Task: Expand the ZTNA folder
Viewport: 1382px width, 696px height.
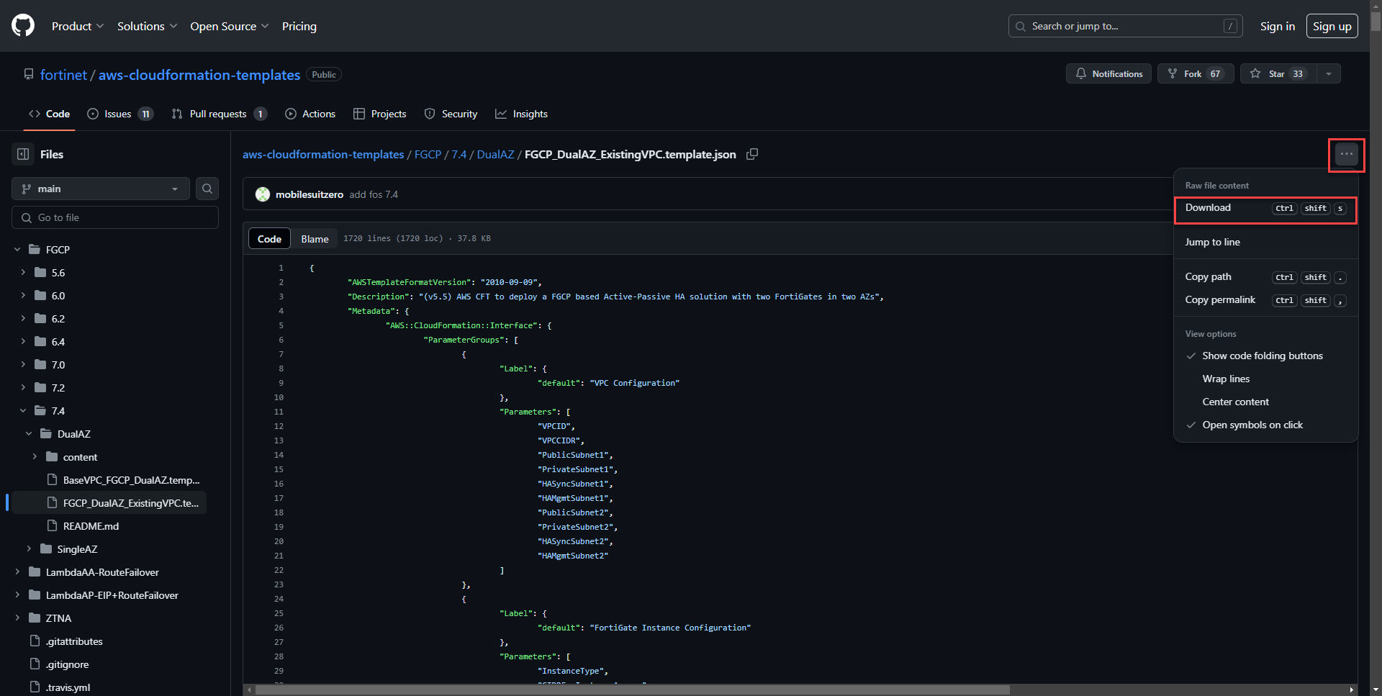Action: pyautogui.click(x=17, y=618)
